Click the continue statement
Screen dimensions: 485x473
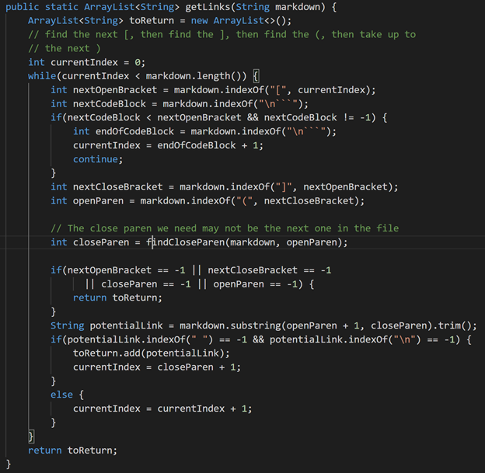98,159
